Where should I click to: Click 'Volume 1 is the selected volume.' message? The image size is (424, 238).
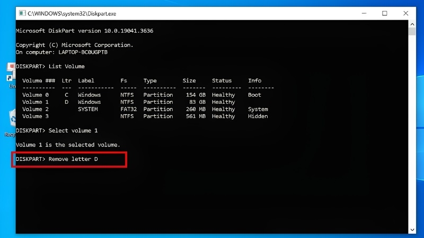pos(68,145)
